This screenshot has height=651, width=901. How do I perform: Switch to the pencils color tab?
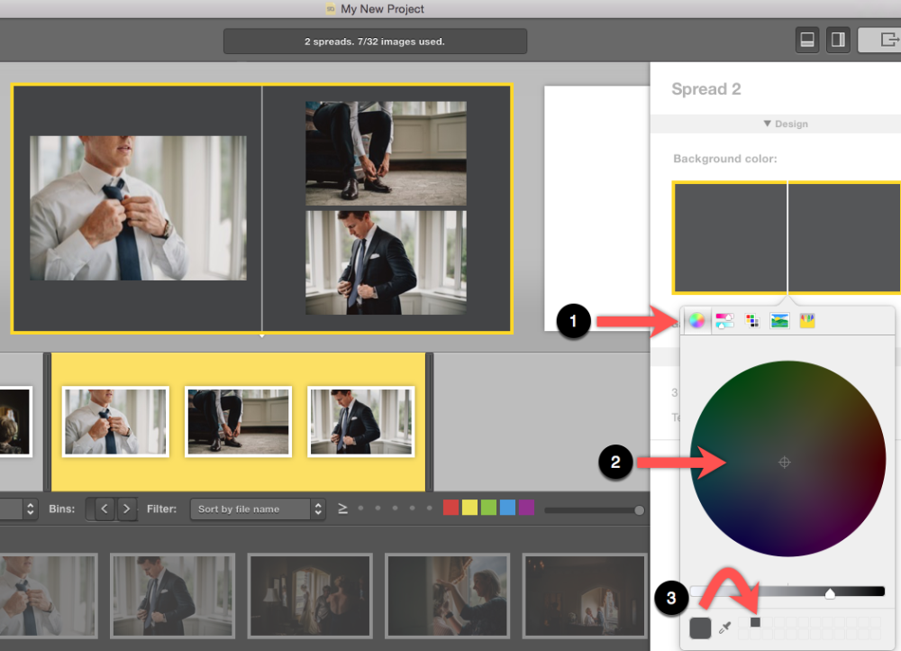click(x=807, y=320)
